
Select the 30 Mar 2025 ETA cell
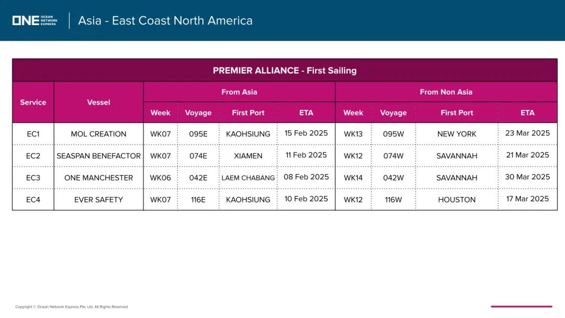tap(527, 177)
